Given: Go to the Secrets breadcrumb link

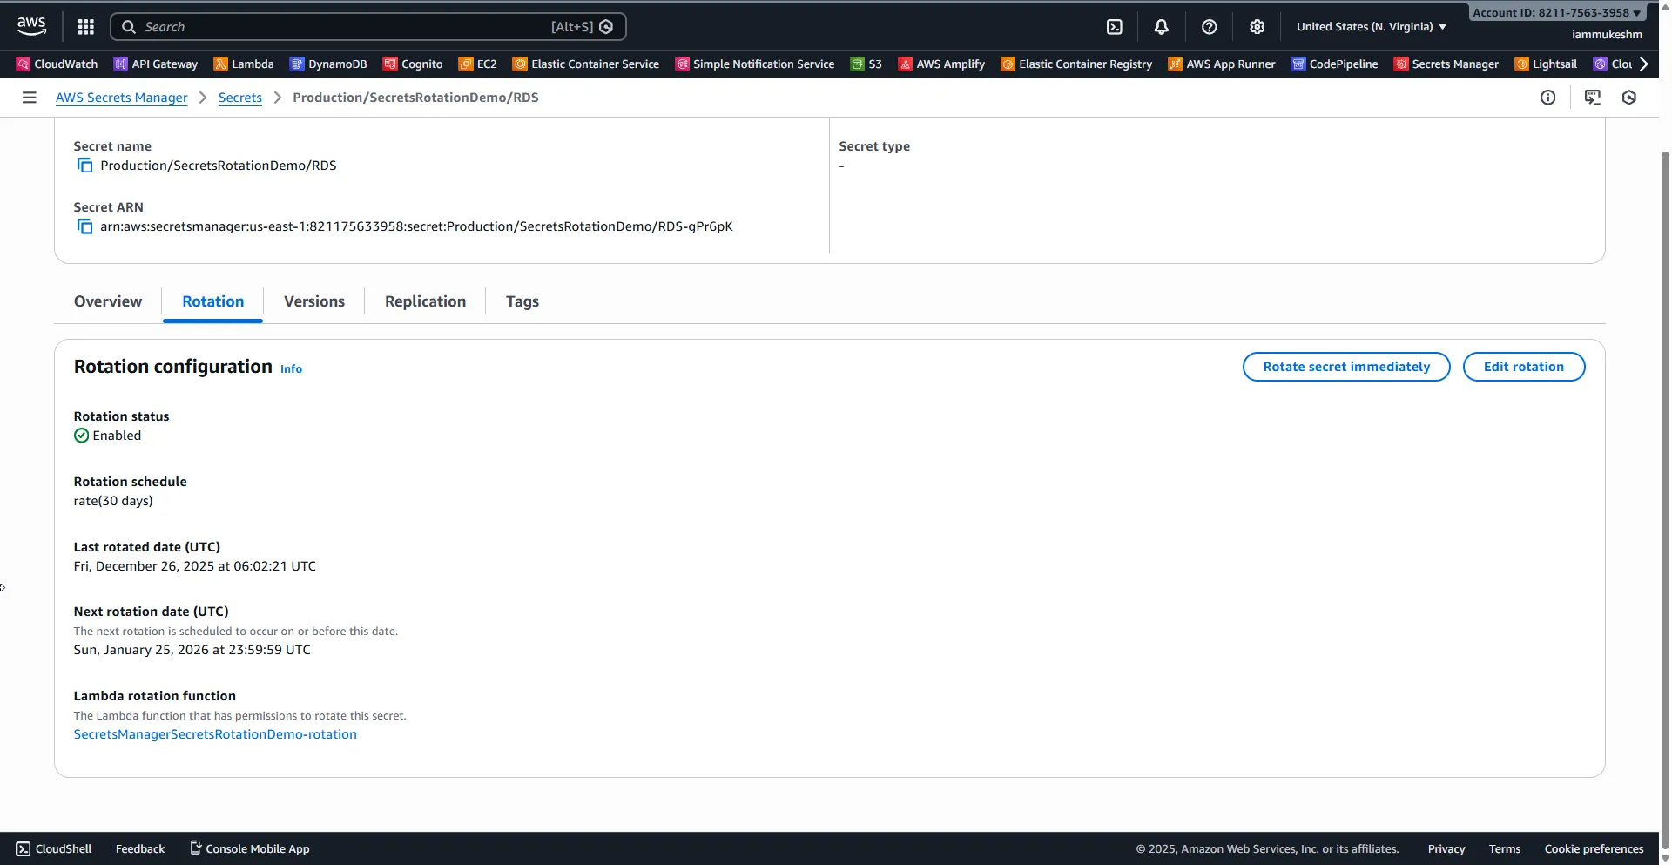Looking at the screenshot, I should (x=239, y=98).
